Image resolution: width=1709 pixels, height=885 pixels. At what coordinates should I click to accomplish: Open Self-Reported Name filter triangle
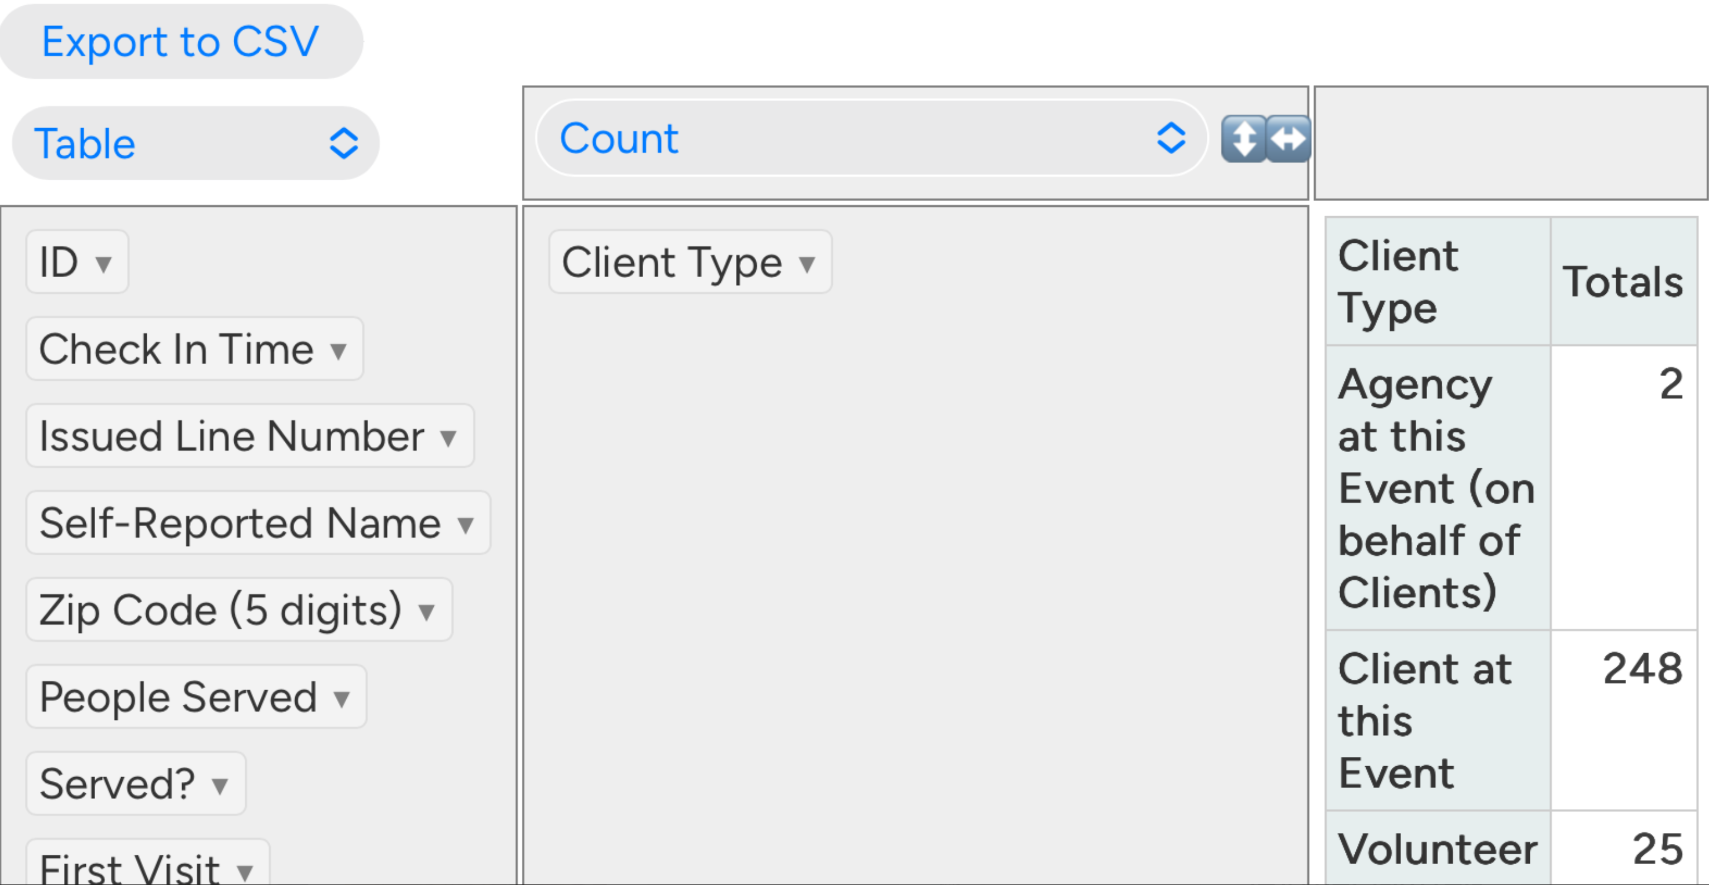[466, 525]
